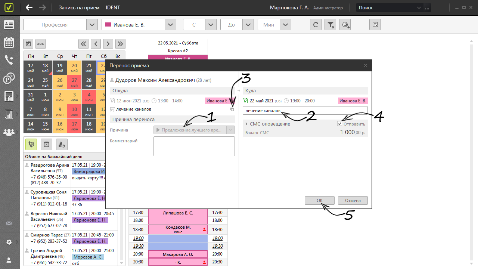Open the Поиск search dropdown arrow
The image size is (478, 269).
point(419,7)
